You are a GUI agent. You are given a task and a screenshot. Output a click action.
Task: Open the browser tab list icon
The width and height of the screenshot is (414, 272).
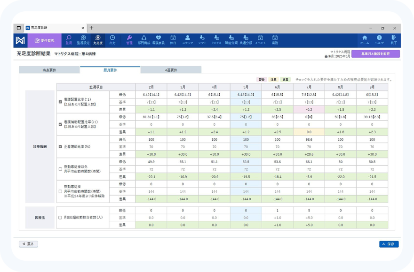[x=19, y=28]
